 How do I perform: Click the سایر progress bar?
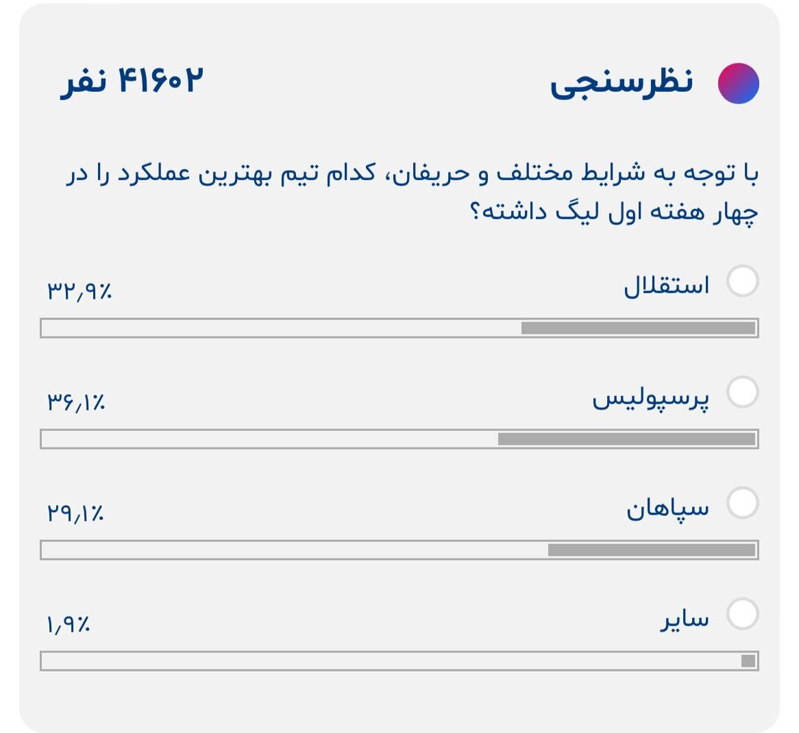(399, 660)
